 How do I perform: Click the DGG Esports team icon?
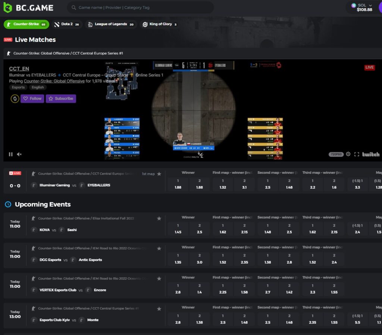point(34,260)
